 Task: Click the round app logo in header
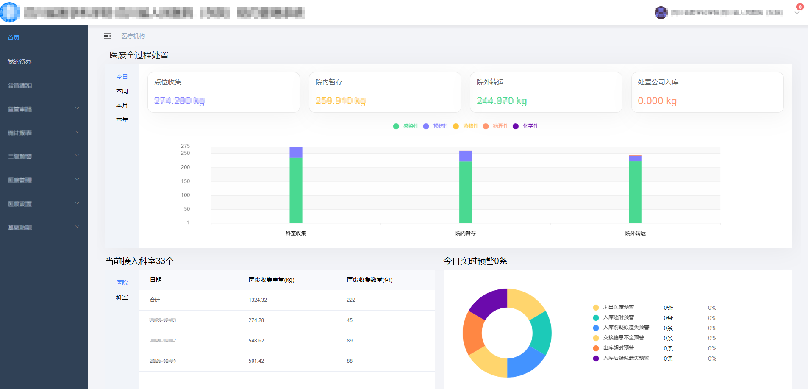tap(10, 12)
